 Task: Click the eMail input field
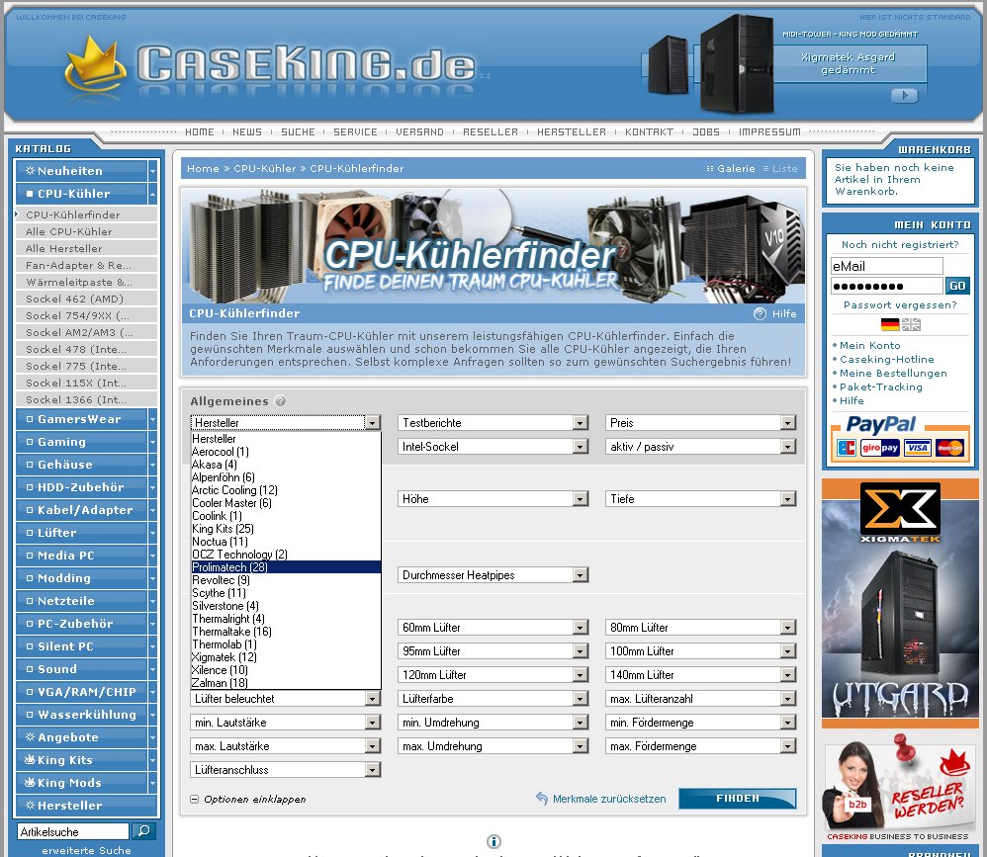click(x=887, y=266)
